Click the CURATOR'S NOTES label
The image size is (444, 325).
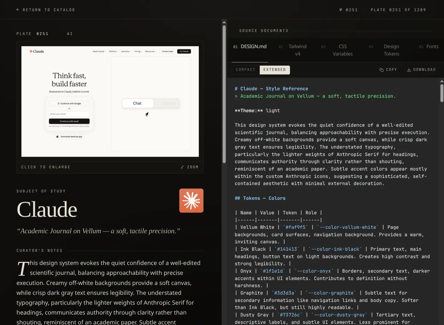point(40,251)
